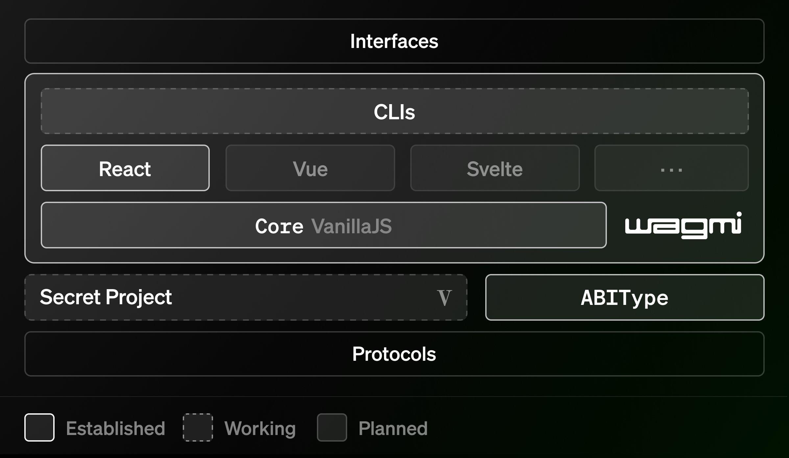Screen dimensions: 789x458
Task: Choose the Svelte box
Action: click(x=495, y=168)
